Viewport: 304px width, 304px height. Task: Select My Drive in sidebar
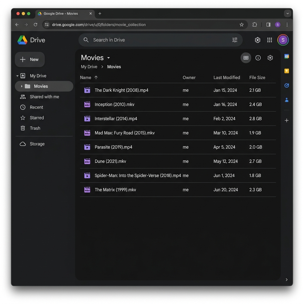tap(38, 76)
